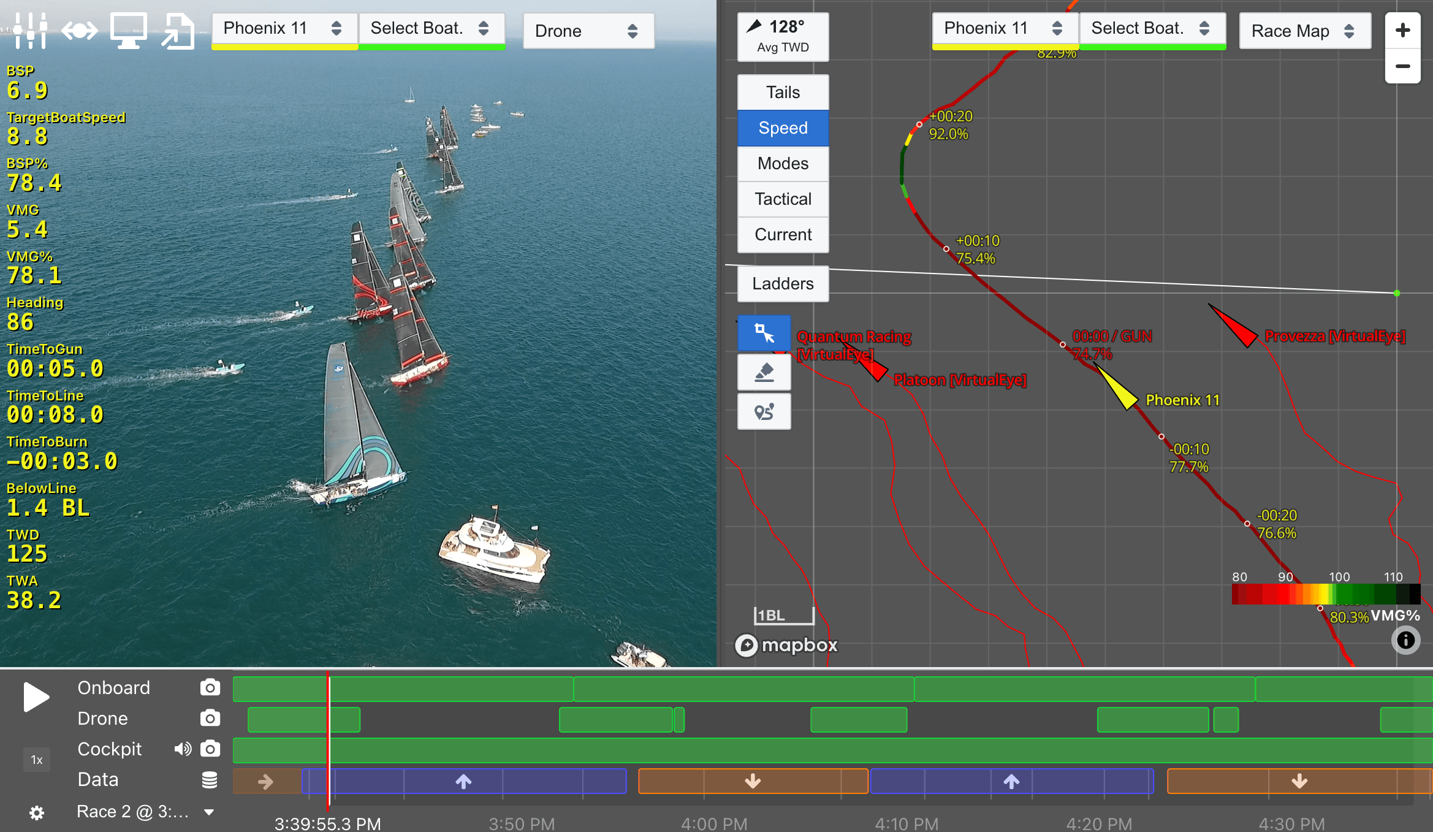Switch map to Tactical mode
The width and height of the screenshot is (1433, 832).
click(x=783, y=199)
